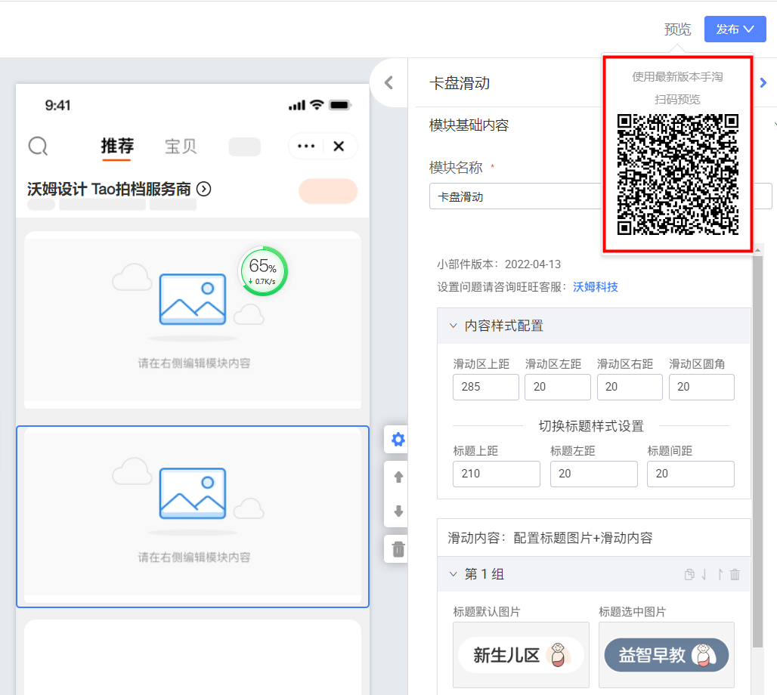Copy group 第 1 组 with copy icon

(x=689, y=574)
